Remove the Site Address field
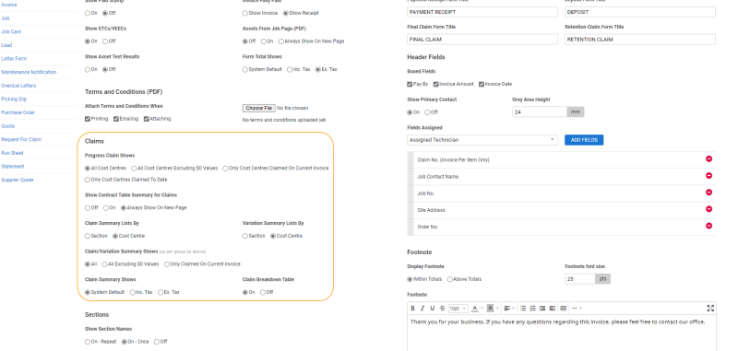Screen dimensions: 738x351 pos(708,209)
